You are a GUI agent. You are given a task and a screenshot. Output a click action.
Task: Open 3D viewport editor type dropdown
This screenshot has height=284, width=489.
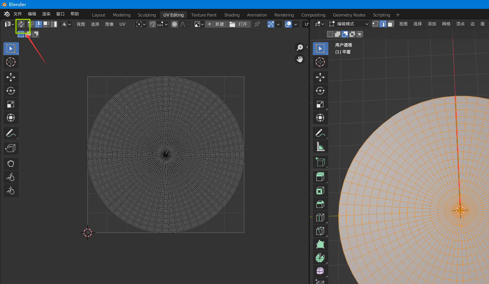[x=319, y=24]
